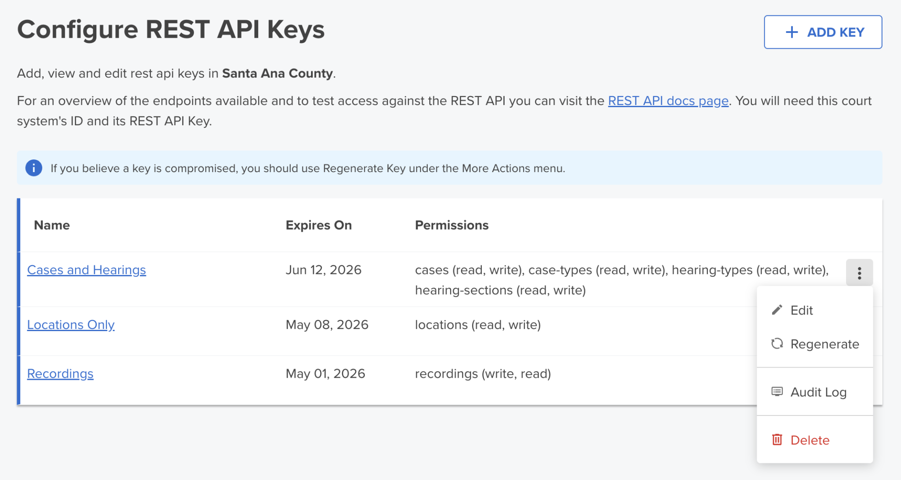Click the Name column header
The image size is (901, 480).
52,225
